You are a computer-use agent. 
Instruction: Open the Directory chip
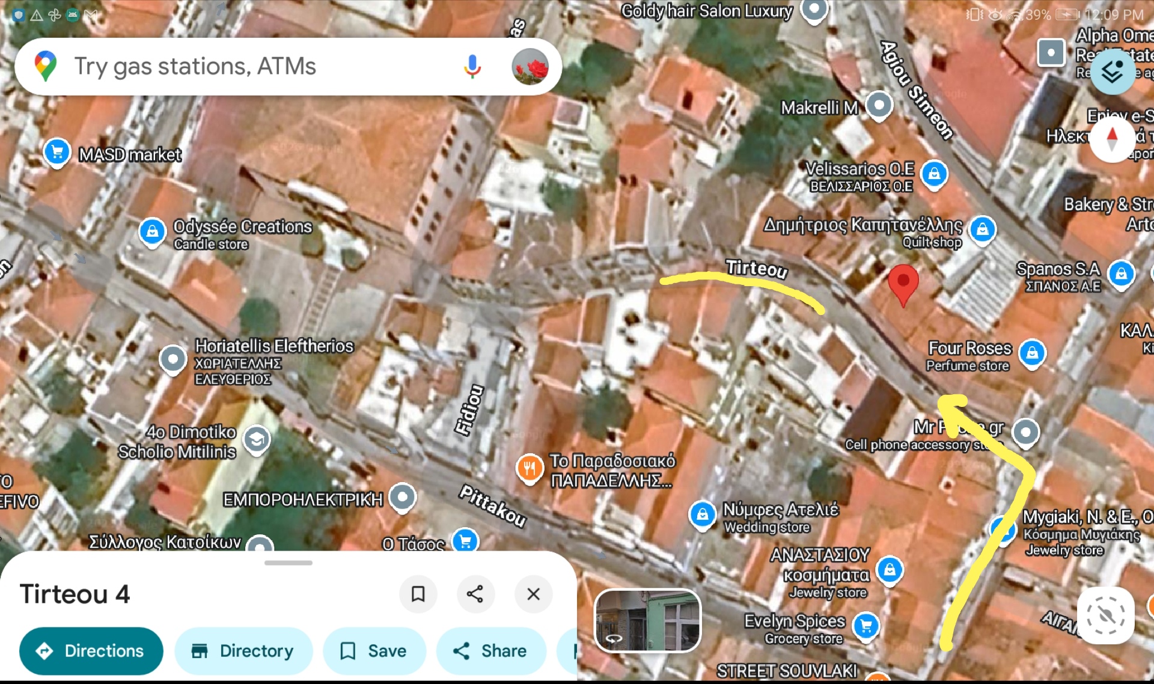243,651
